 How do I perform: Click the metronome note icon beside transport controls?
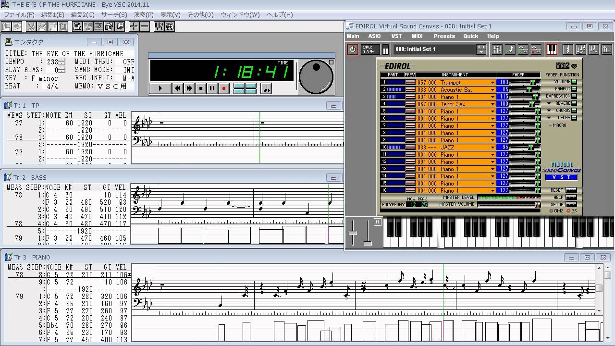point(266,88)
